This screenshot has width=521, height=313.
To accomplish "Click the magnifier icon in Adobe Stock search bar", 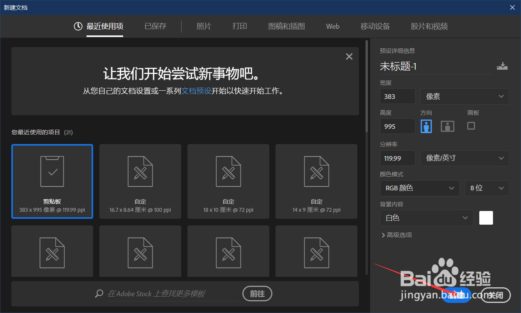I will 99,294.
